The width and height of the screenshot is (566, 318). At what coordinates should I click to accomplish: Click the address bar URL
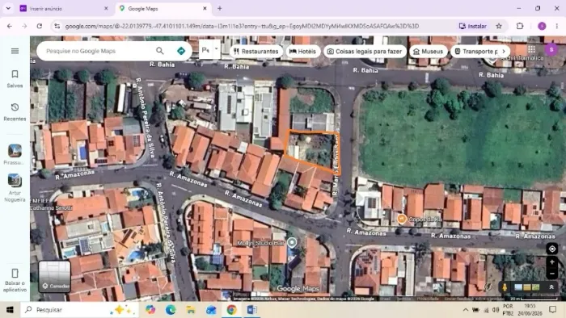[242, 26]
